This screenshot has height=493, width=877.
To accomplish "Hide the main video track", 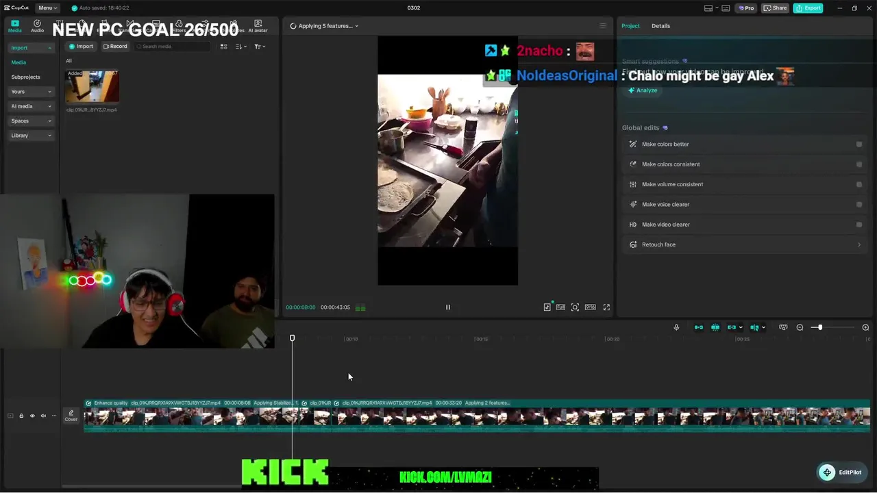I will tap(32, 416).
